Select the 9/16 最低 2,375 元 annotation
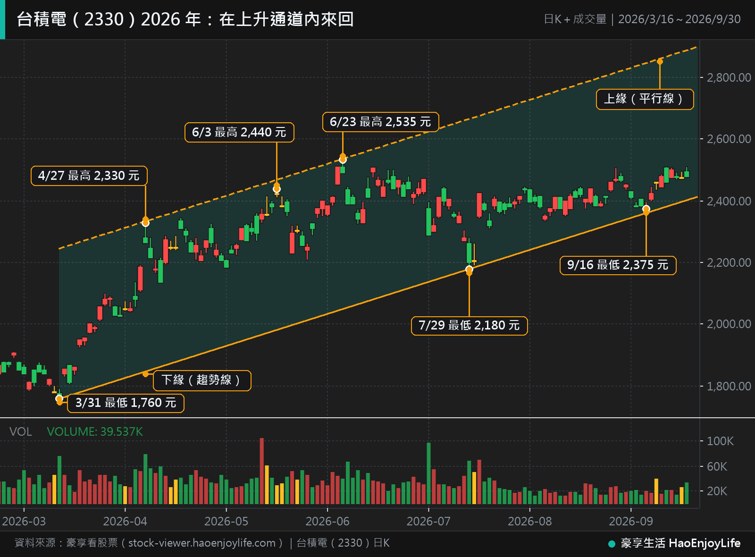755x557 pixels. click(x=618, y=265)
